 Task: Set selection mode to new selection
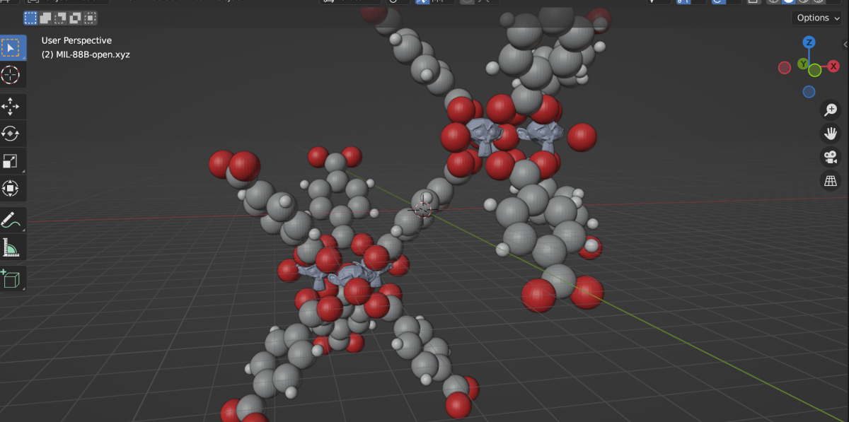tap(31, 18)
